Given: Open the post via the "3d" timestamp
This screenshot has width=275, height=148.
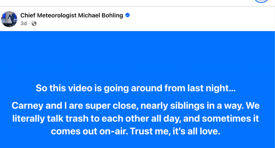Looking at the screenshot, I should (x=23, y=24).
